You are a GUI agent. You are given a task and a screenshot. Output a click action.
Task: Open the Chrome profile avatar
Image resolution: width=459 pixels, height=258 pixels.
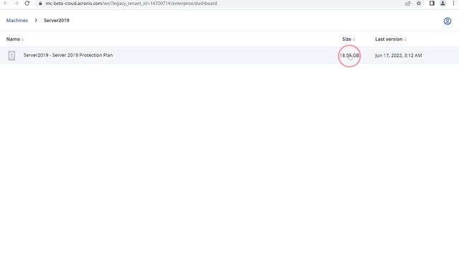click(x=443, y=3)
